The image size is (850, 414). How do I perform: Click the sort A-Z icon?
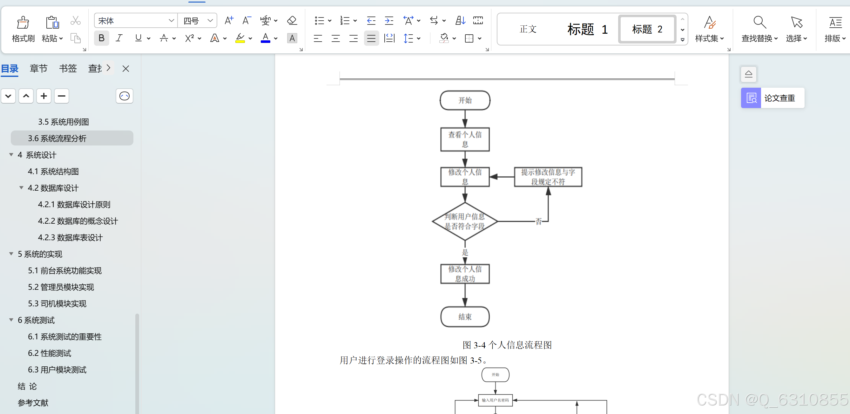pyautogui.click(x=460, y=20)
